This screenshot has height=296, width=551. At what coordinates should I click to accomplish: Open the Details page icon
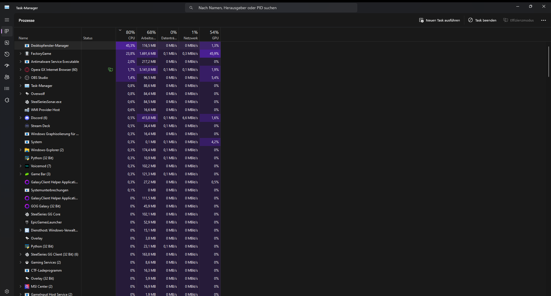(7, 89)
